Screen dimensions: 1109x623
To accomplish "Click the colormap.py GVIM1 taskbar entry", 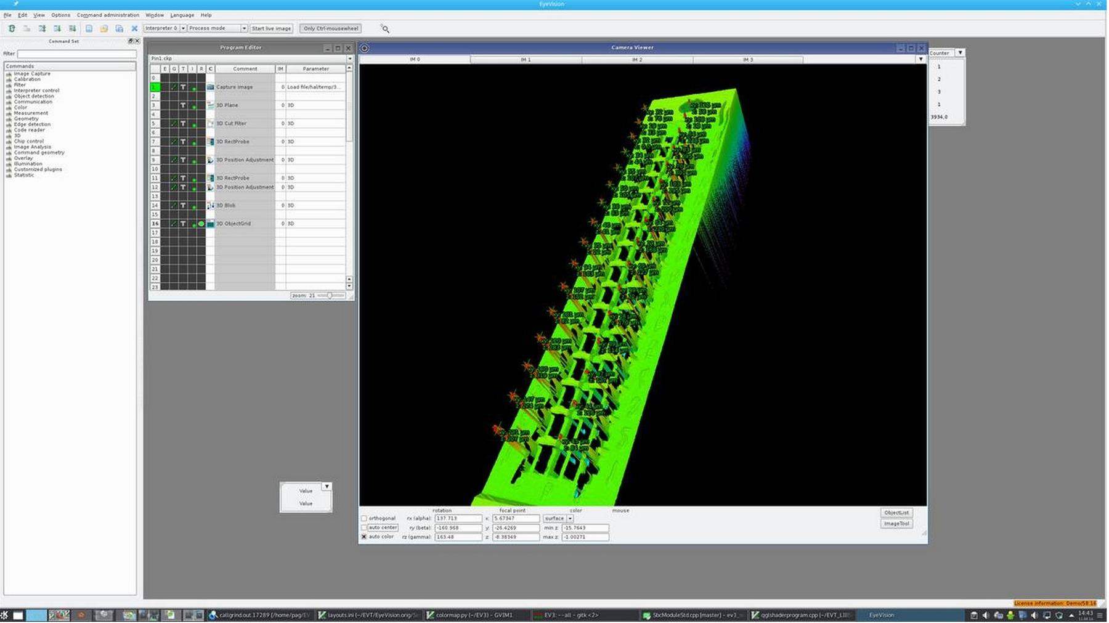I will tap(476, 615).
